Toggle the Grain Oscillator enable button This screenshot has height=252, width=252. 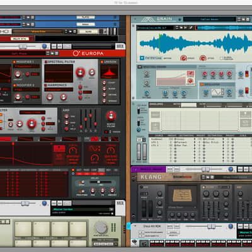coord(202,84)
